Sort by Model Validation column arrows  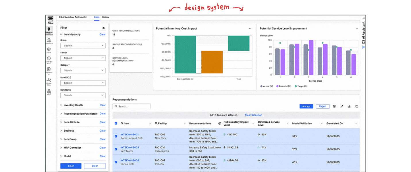(322, 124)
